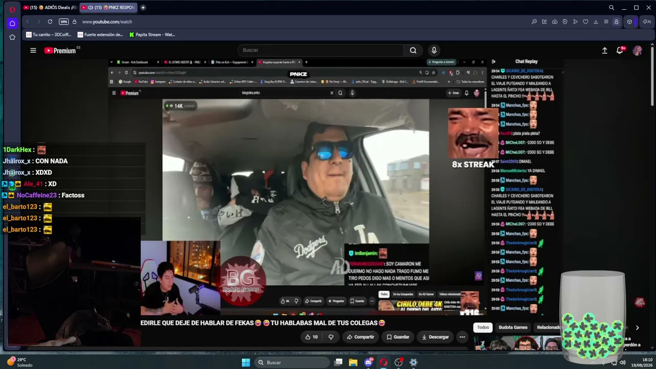Open the Fuerte extensión de bookmark

click(x=100, y=35)
